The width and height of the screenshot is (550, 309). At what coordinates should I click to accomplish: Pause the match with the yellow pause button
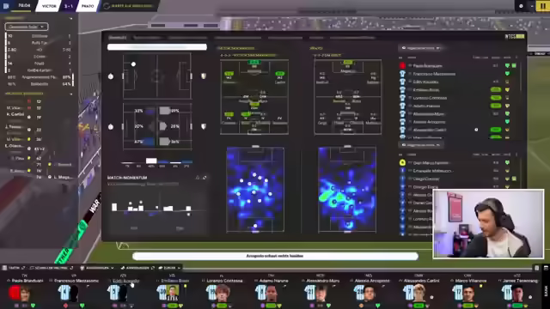(542, 6)
